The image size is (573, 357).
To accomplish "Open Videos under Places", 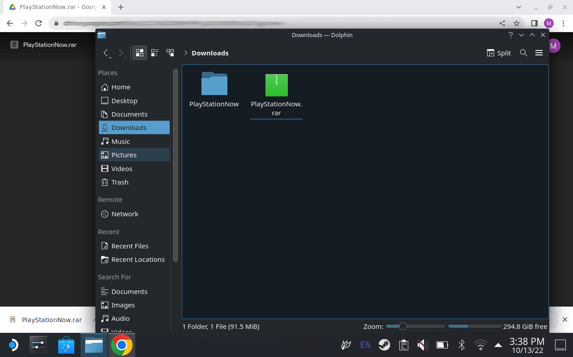I will [134, 168].
